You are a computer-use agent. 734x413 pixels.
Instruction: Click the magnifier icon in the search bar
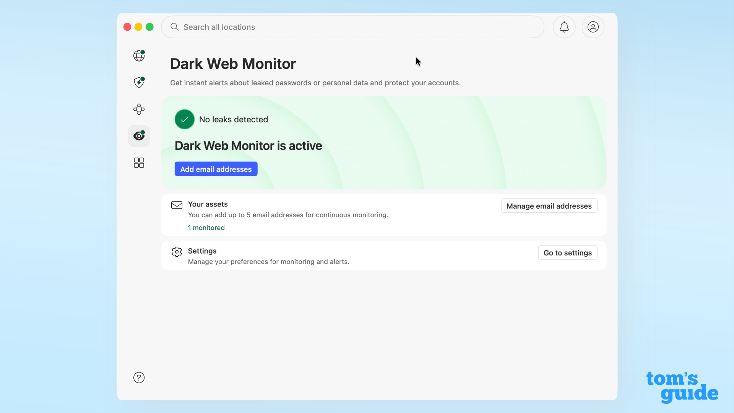(x=174, y=27)
